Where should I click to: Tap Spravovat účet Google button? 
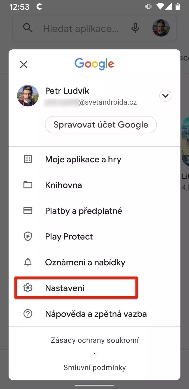point(101,125)
